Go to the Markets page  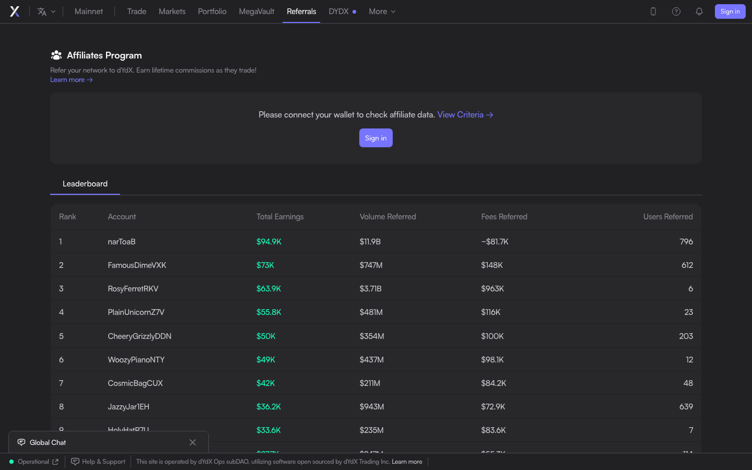pos(172,11)
